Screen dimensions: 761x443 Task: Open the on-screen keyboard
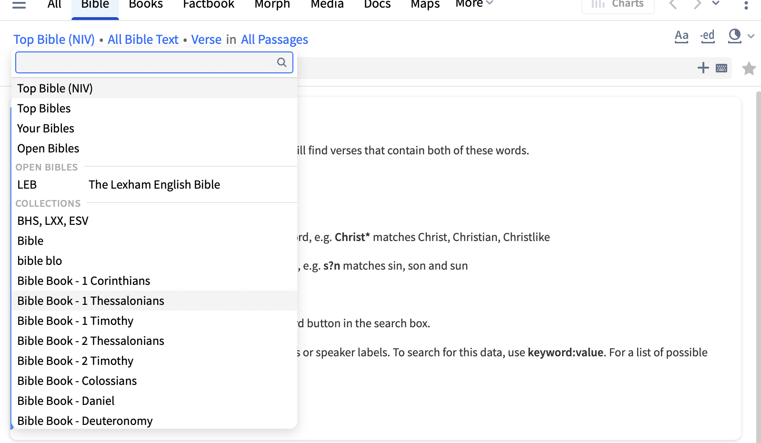(x=721, y=68)
